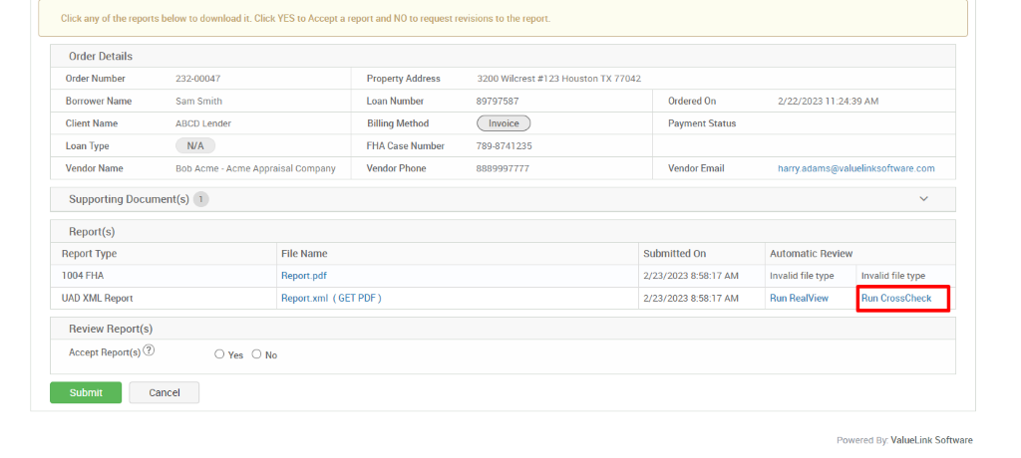This screenshot has width=1021, height=458.
Task: Click the help icon beside Accept Report(s)
Action: (150, 350)
